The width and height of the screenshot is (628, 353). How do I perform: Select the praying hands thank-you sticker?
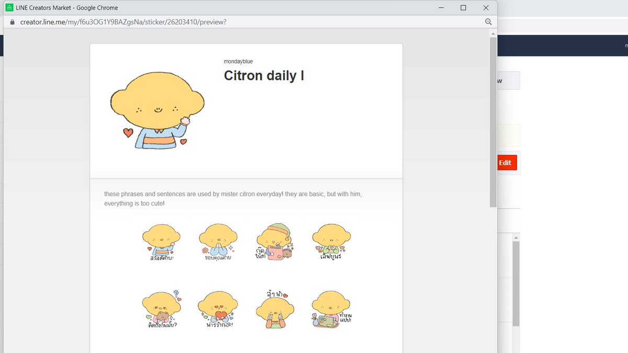tap(218, 242)
